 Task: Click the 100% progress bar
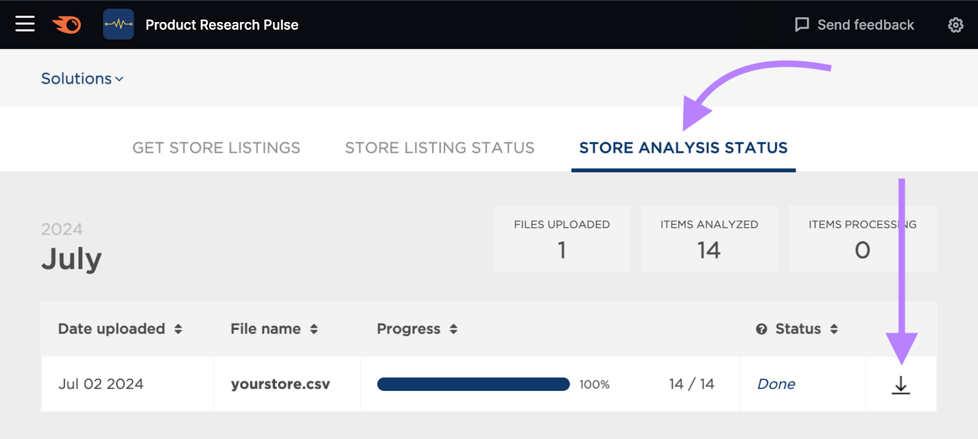473,384
